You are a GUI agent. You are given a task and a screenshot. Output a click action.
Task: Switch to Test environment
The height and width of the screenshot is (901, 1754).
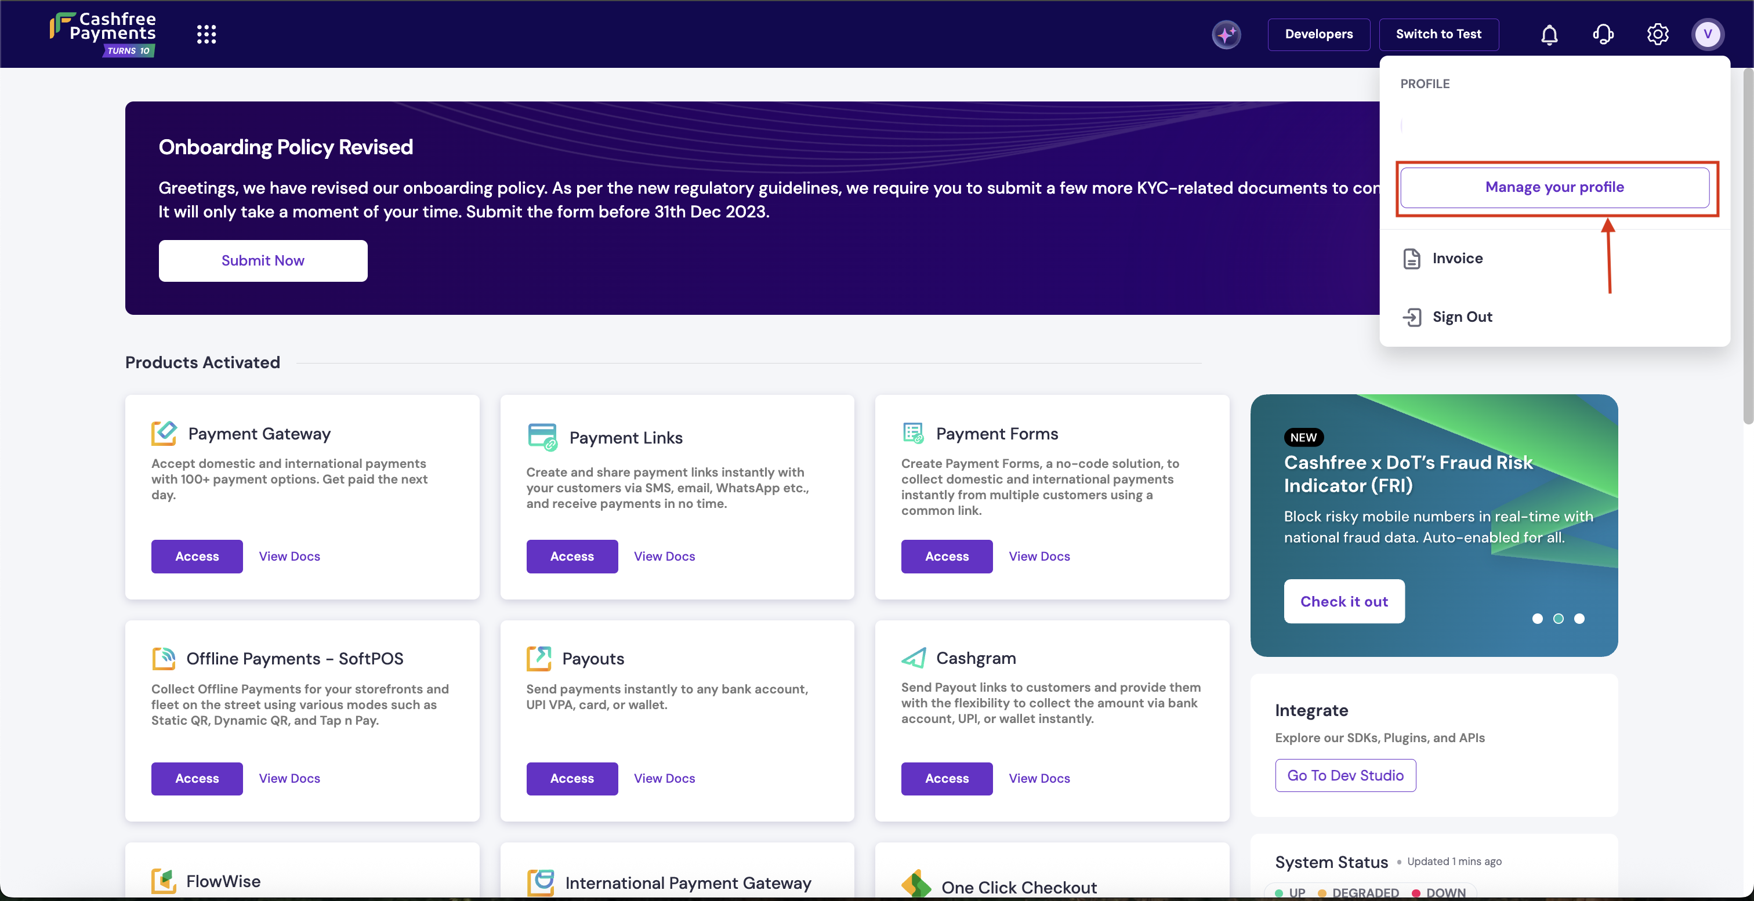1438,34
